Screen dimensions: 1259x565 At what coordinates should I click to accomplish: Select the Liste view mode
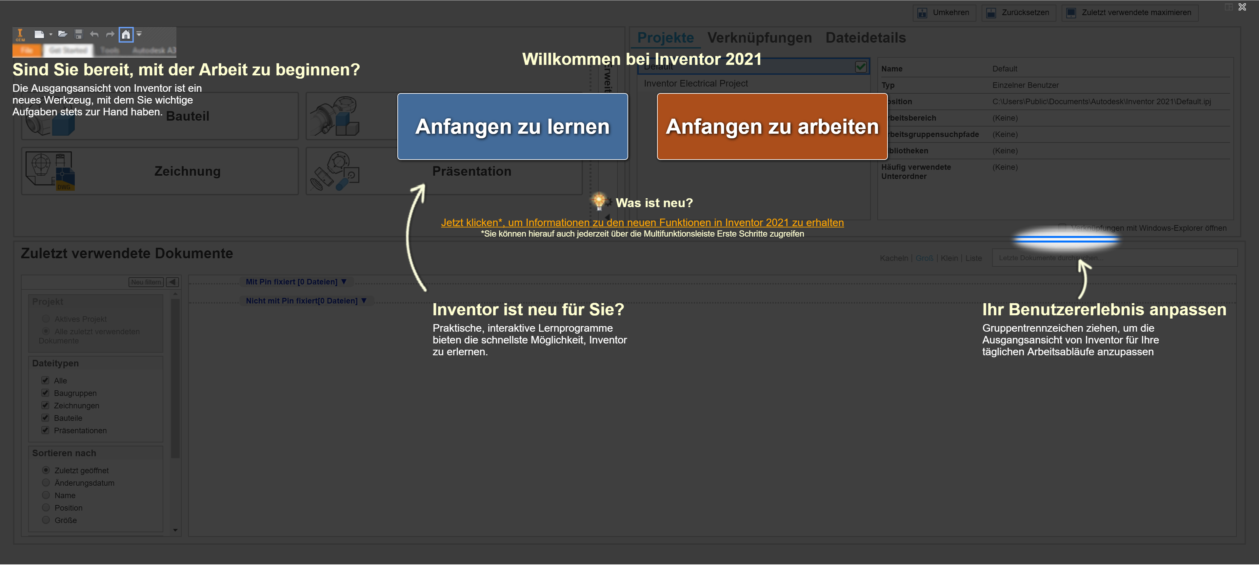point(973,258)
